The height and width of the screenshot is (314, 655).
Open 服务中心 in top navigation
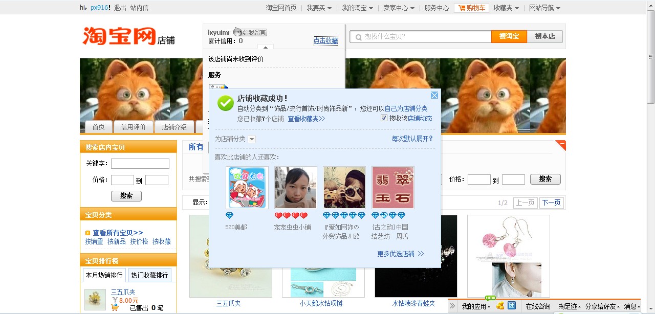[x=436, y=8]
